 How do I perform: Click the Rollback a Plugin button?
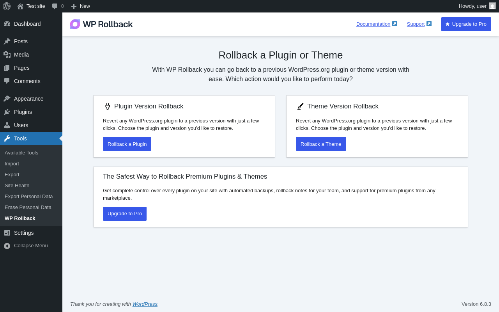(127, 144)
